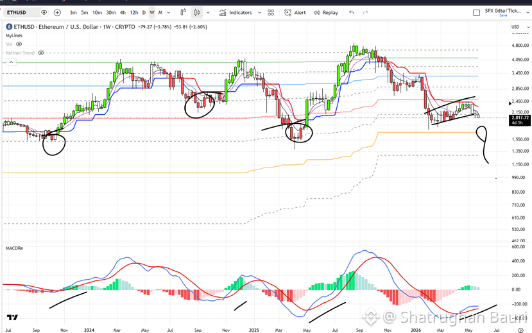
Task: Expand the layout manage dropdown arrow
Action: 528,13
